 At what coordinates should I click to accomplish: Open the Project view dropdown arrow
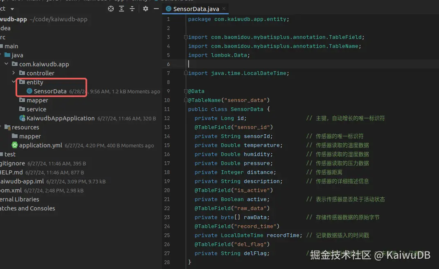tap(12, 9)
